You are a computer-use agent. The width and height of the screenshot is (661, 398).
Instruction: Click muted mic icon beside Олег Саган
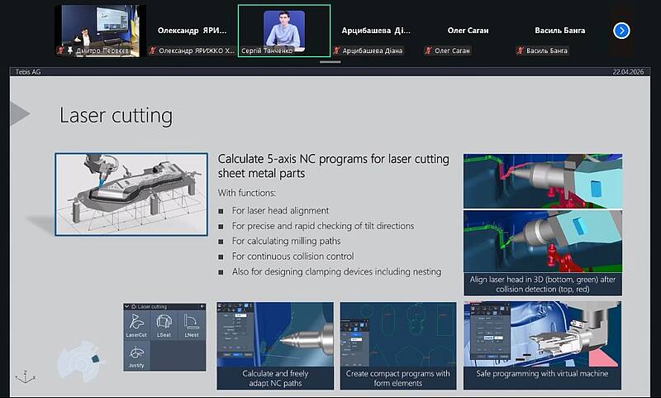point(429,50)
